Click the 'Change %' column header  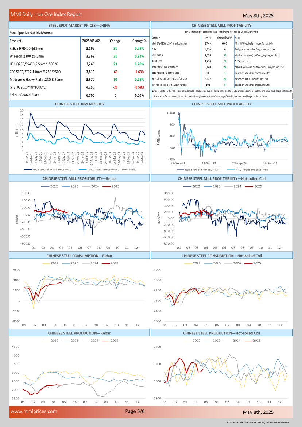coord(139,41)
